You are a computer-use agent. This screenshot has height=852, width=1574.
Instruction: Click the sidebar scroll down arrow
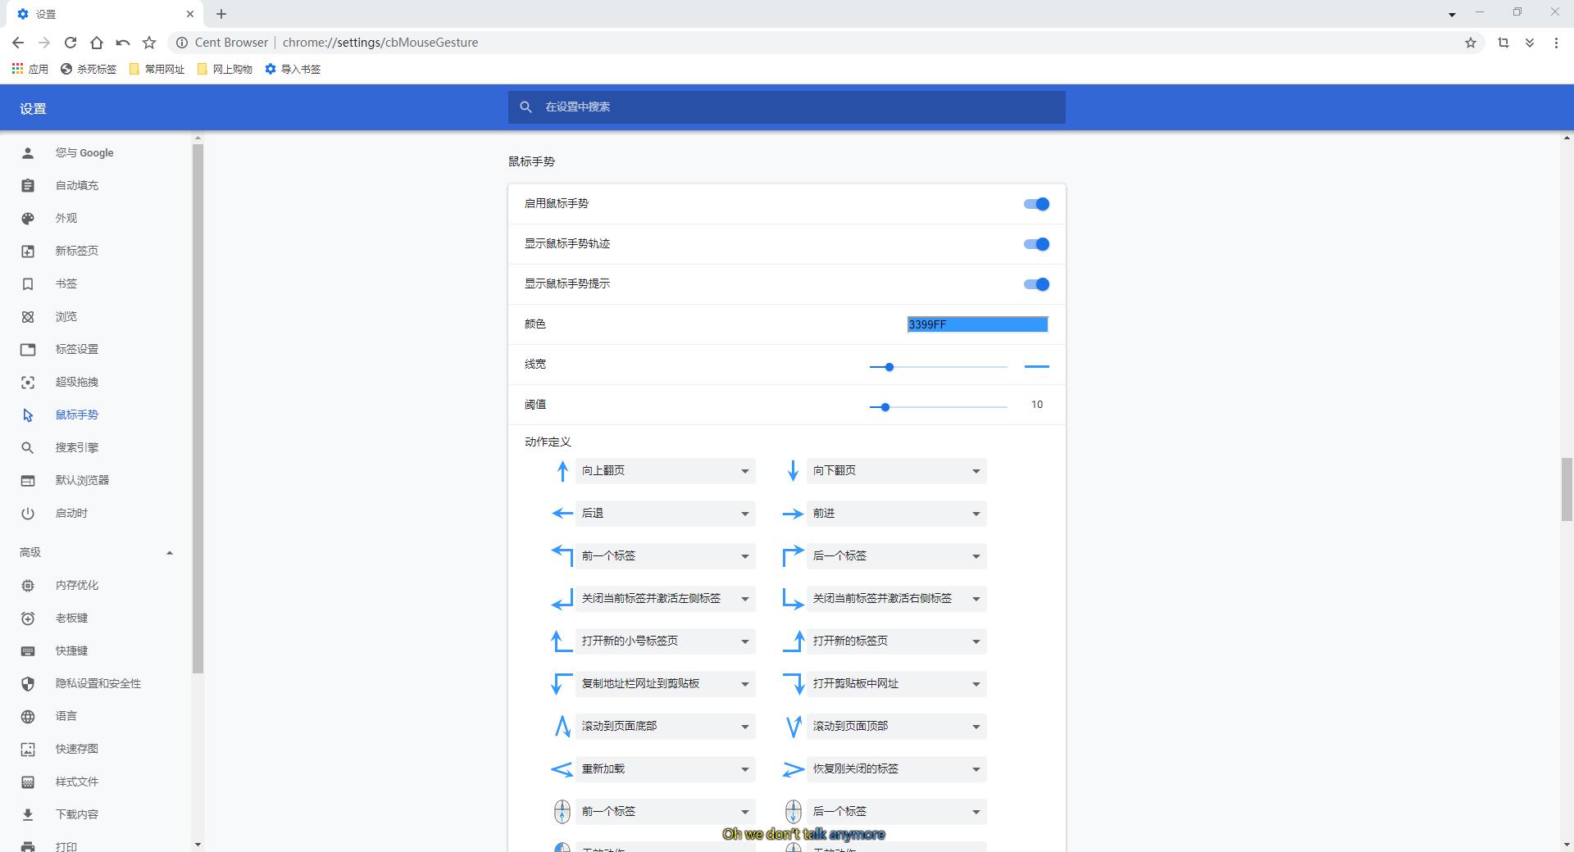coord(198,845)
